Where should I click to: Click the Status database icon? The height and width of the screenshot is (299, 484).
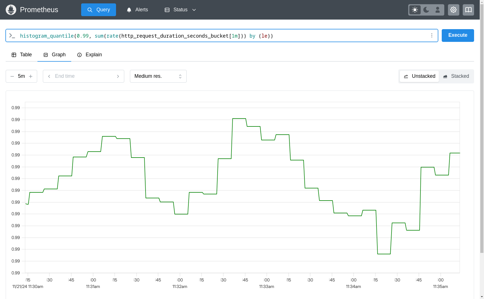click(167, 9)
